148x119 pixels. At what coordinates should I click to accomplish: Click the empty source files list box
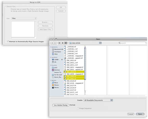(x=23, y=29)
